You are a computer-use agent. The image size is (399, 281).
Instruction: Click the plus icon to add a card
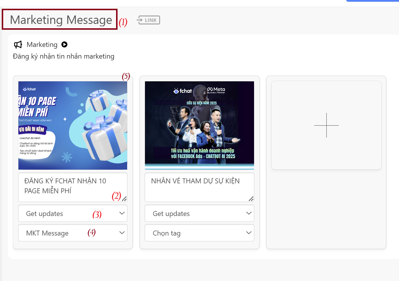pos(326,125)
